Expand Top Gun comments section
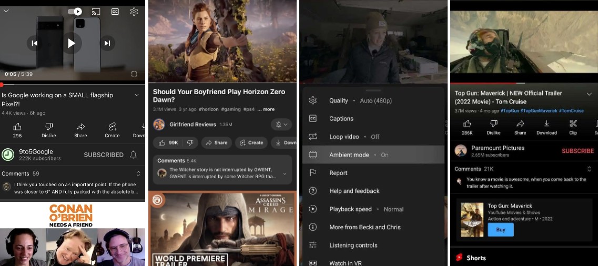 point(589,169)
